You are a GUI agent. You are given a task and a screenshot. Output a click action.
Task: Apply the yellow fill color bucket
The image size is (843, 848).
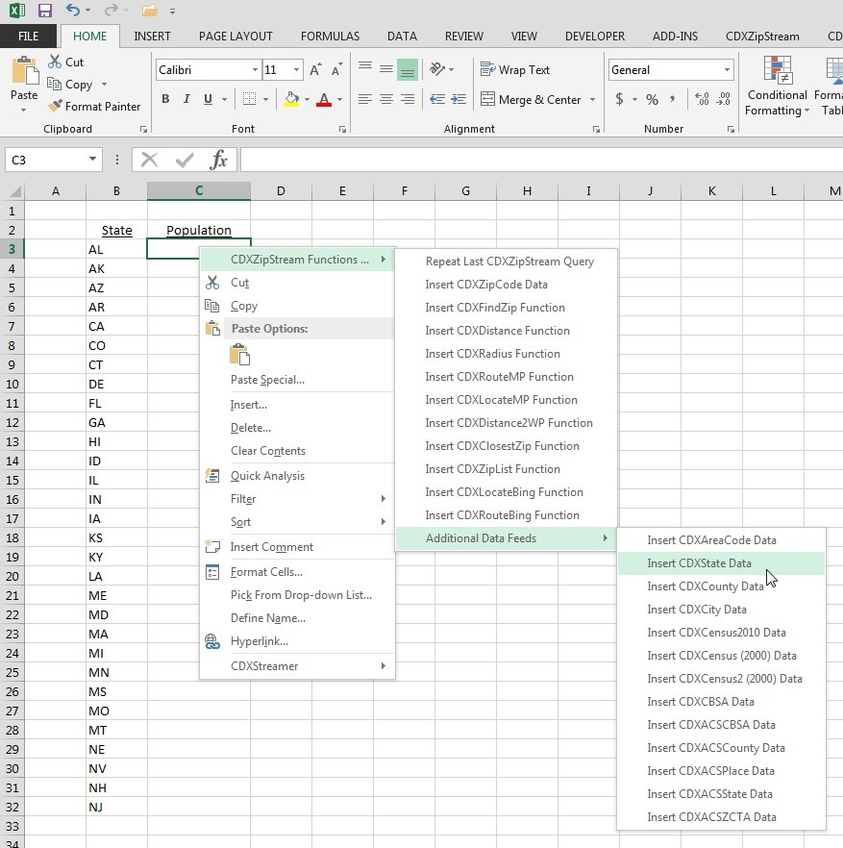tap(291, 99)
